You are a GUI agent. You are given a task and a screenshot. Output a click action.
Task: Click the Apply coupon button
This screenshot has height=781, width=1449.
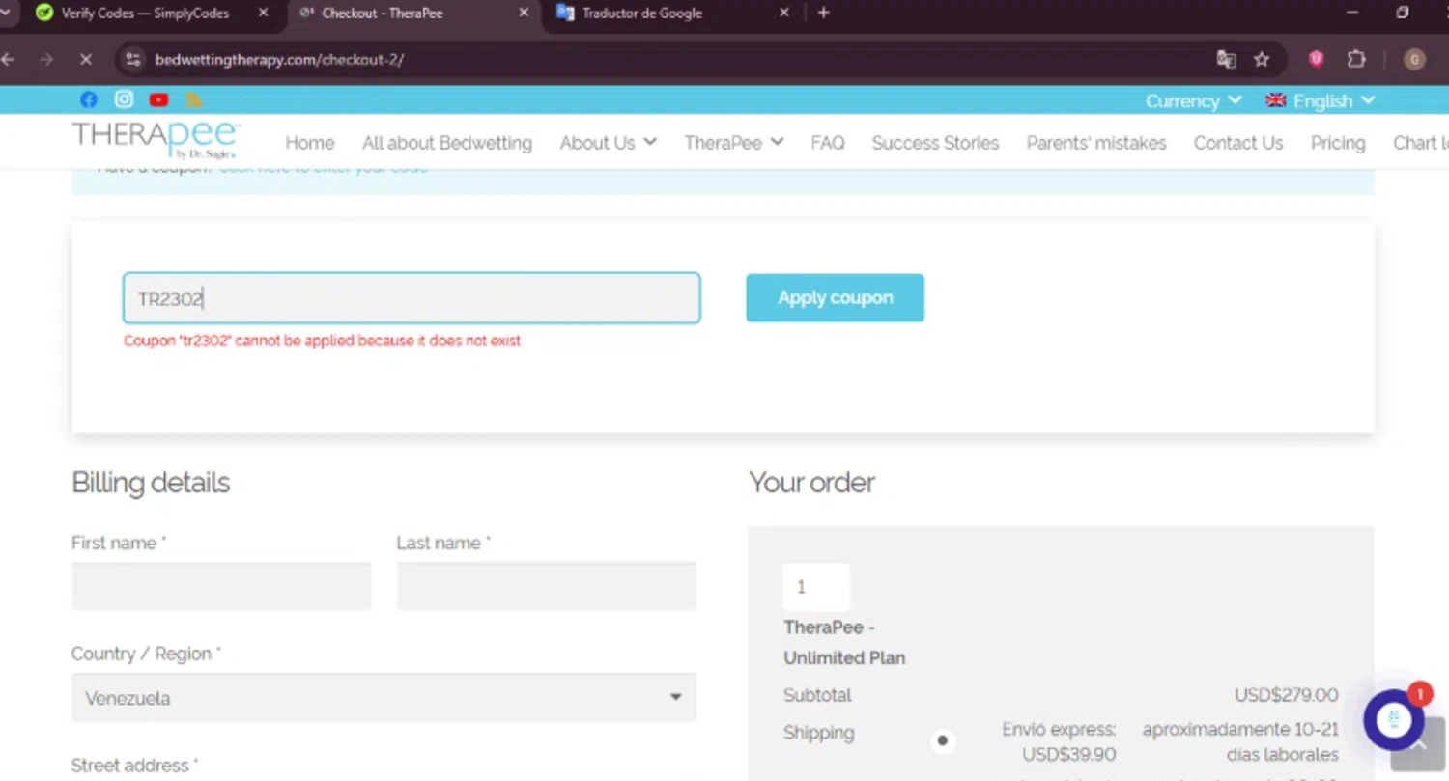click(835, 297)
